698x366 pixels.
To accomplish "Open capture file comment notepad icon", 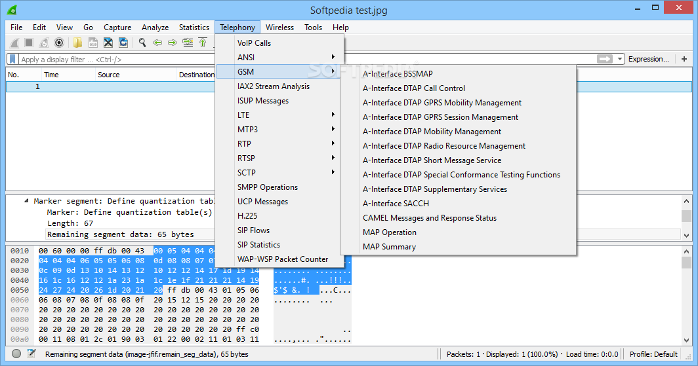I will (31, 354).
